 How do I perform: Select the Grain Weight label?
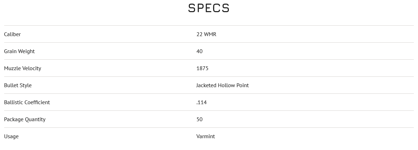(19, 51)
